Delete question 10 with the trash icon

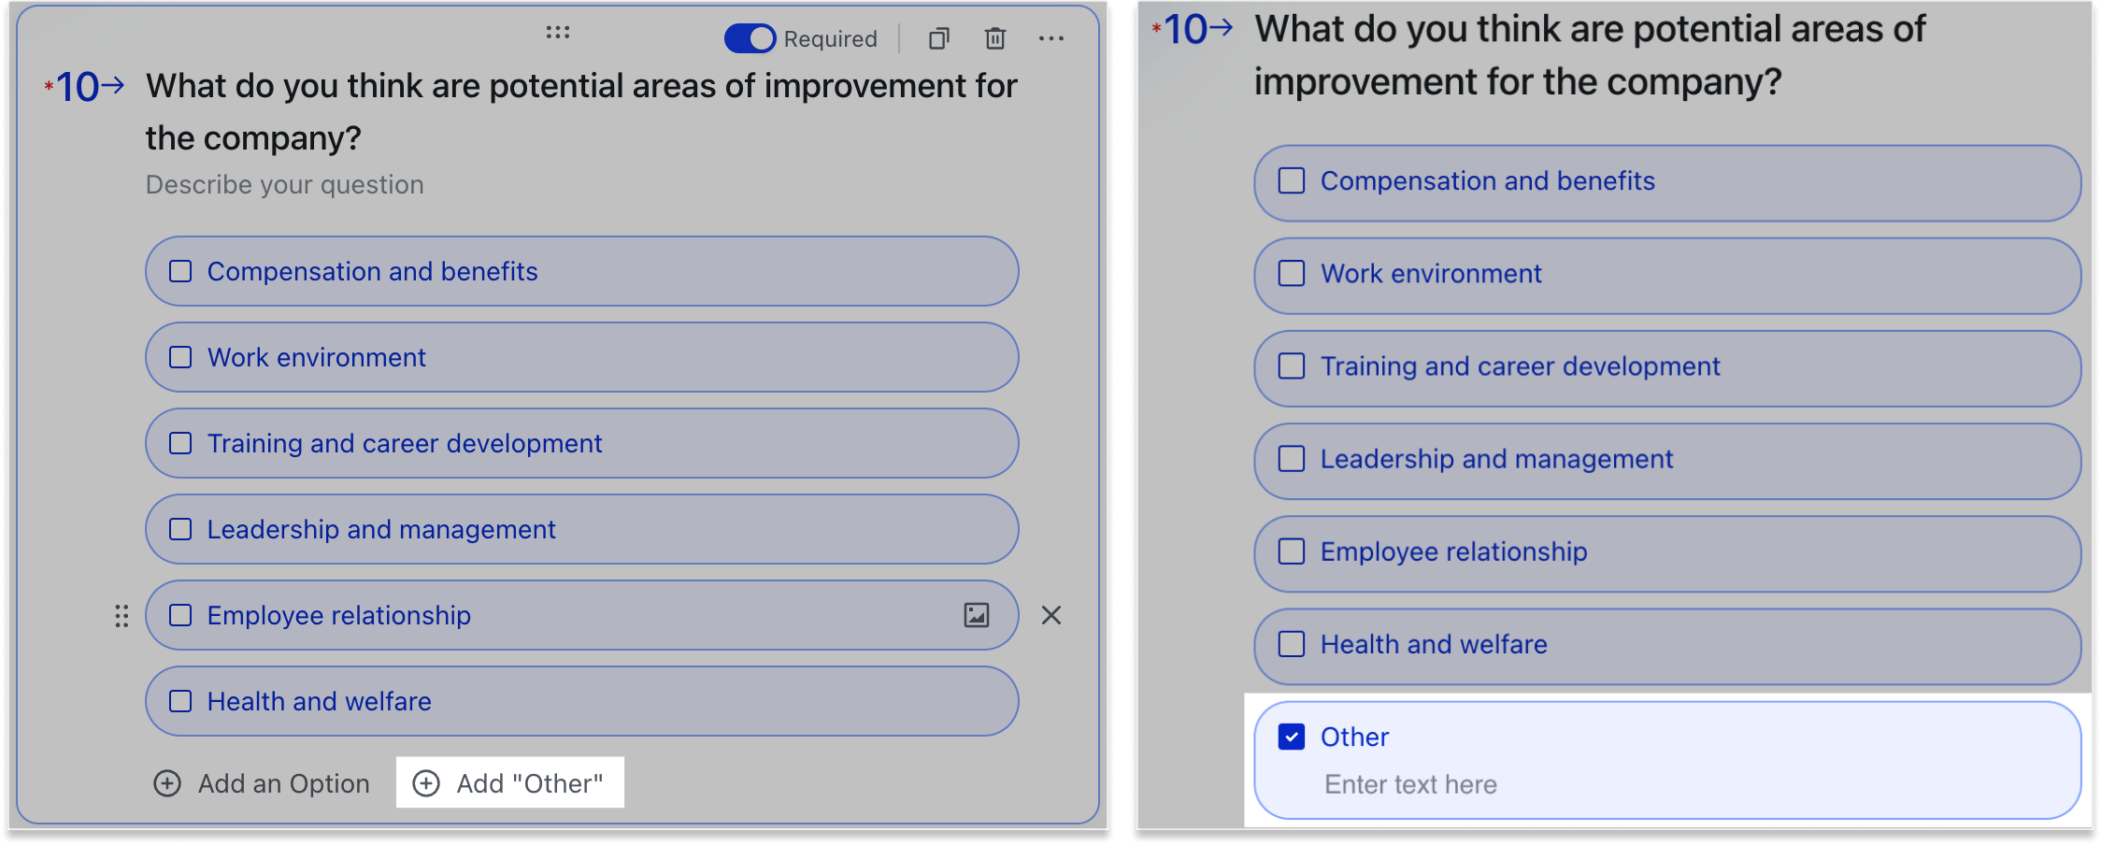point(994,38)
